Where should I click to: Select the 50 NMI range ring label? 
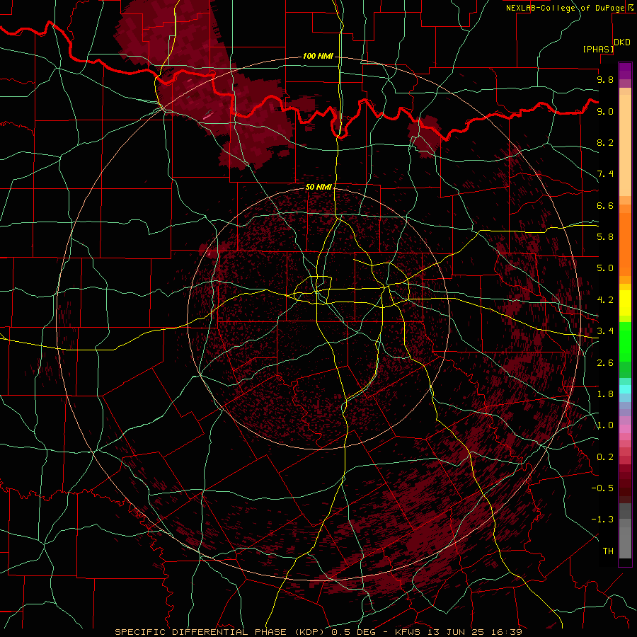click(x=318, y=187)
